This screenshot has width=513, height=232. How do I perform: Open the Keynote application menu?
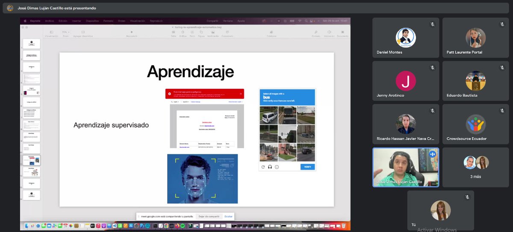35,20
